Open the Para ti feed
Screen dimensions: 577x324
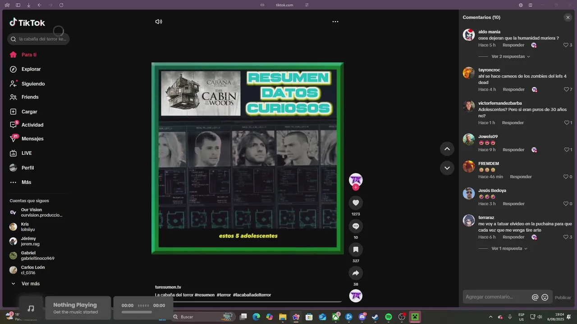29,55
